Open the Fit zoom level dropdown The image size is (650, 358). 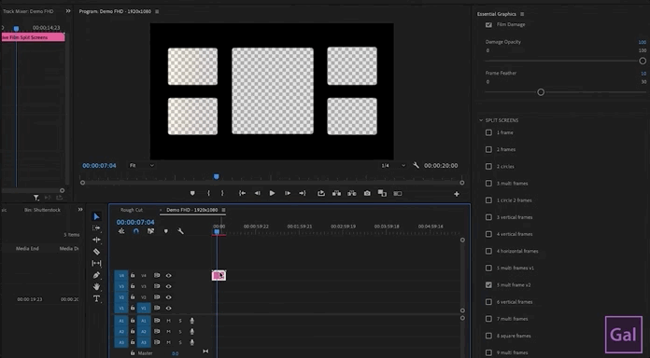(x=141, y=165)
